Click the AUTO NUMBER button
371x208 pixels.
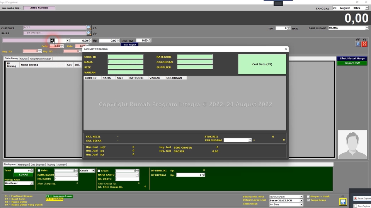point(39,8)
